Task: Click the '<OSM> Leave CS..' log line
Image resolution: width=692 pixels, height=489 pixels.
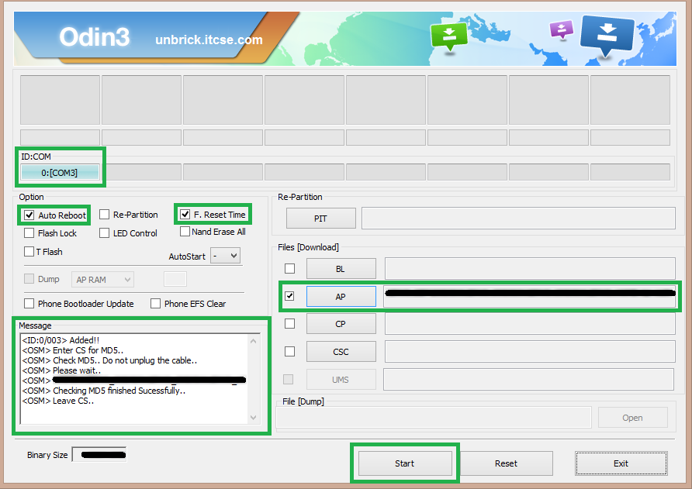Action: pyautogui.click(x=58, y=401)
